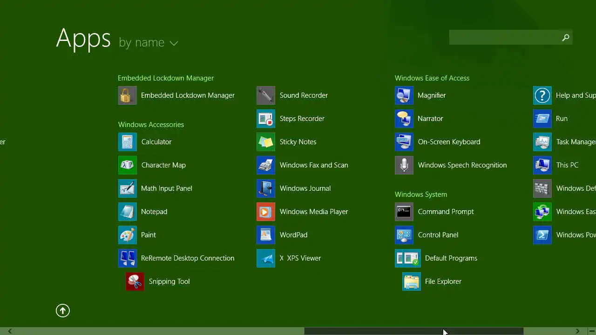Click the "Notepad" label text

[154, 212]
